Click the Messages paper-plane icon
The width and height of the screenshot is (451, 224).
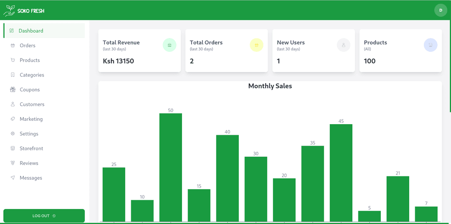click(13, 178)
